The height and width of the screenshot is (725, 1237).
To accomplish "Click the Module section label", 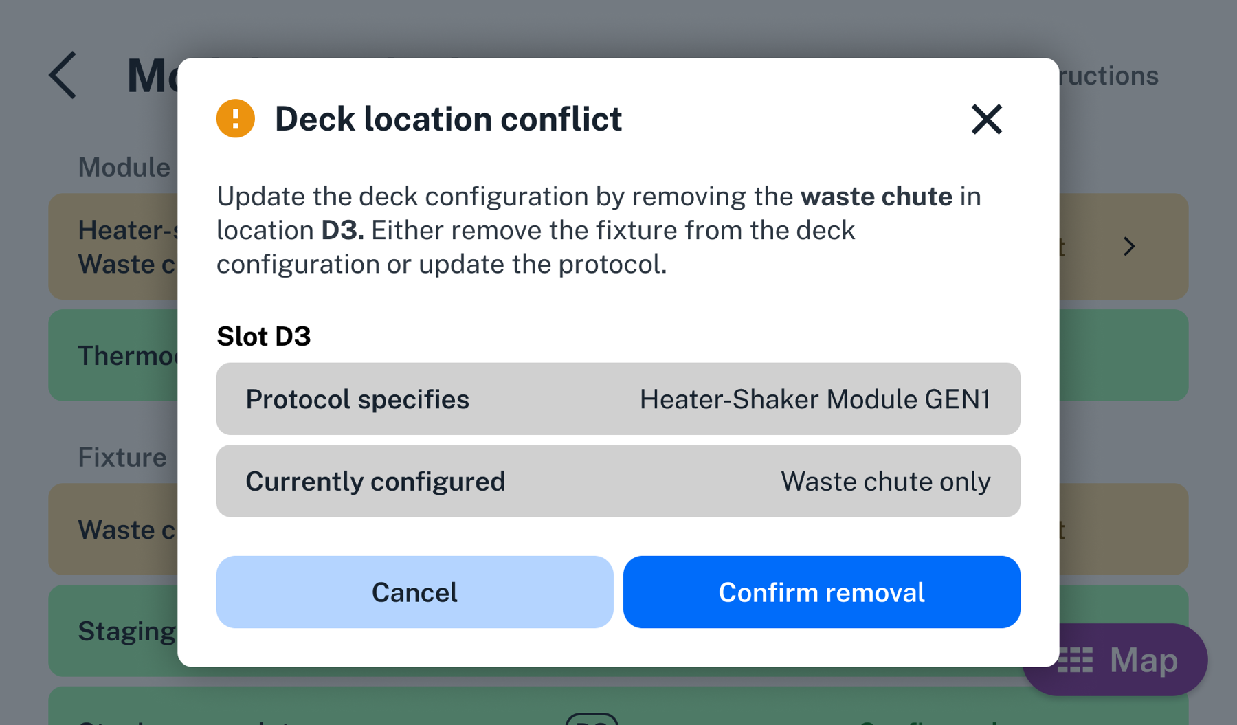I will tap(124, 166).
